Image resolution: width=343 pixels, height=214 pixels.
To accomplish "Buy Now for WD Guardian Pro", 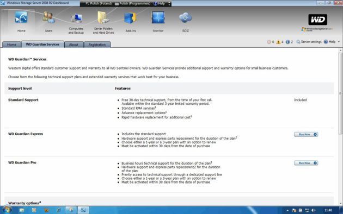I will tap(306, 163).
